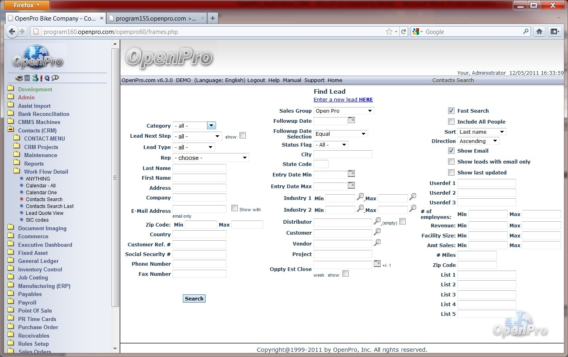The height and width of the screenshot is (357, 568).
Task: Open the Followup Date calendar picker
Action: click(x=351, y=120)
